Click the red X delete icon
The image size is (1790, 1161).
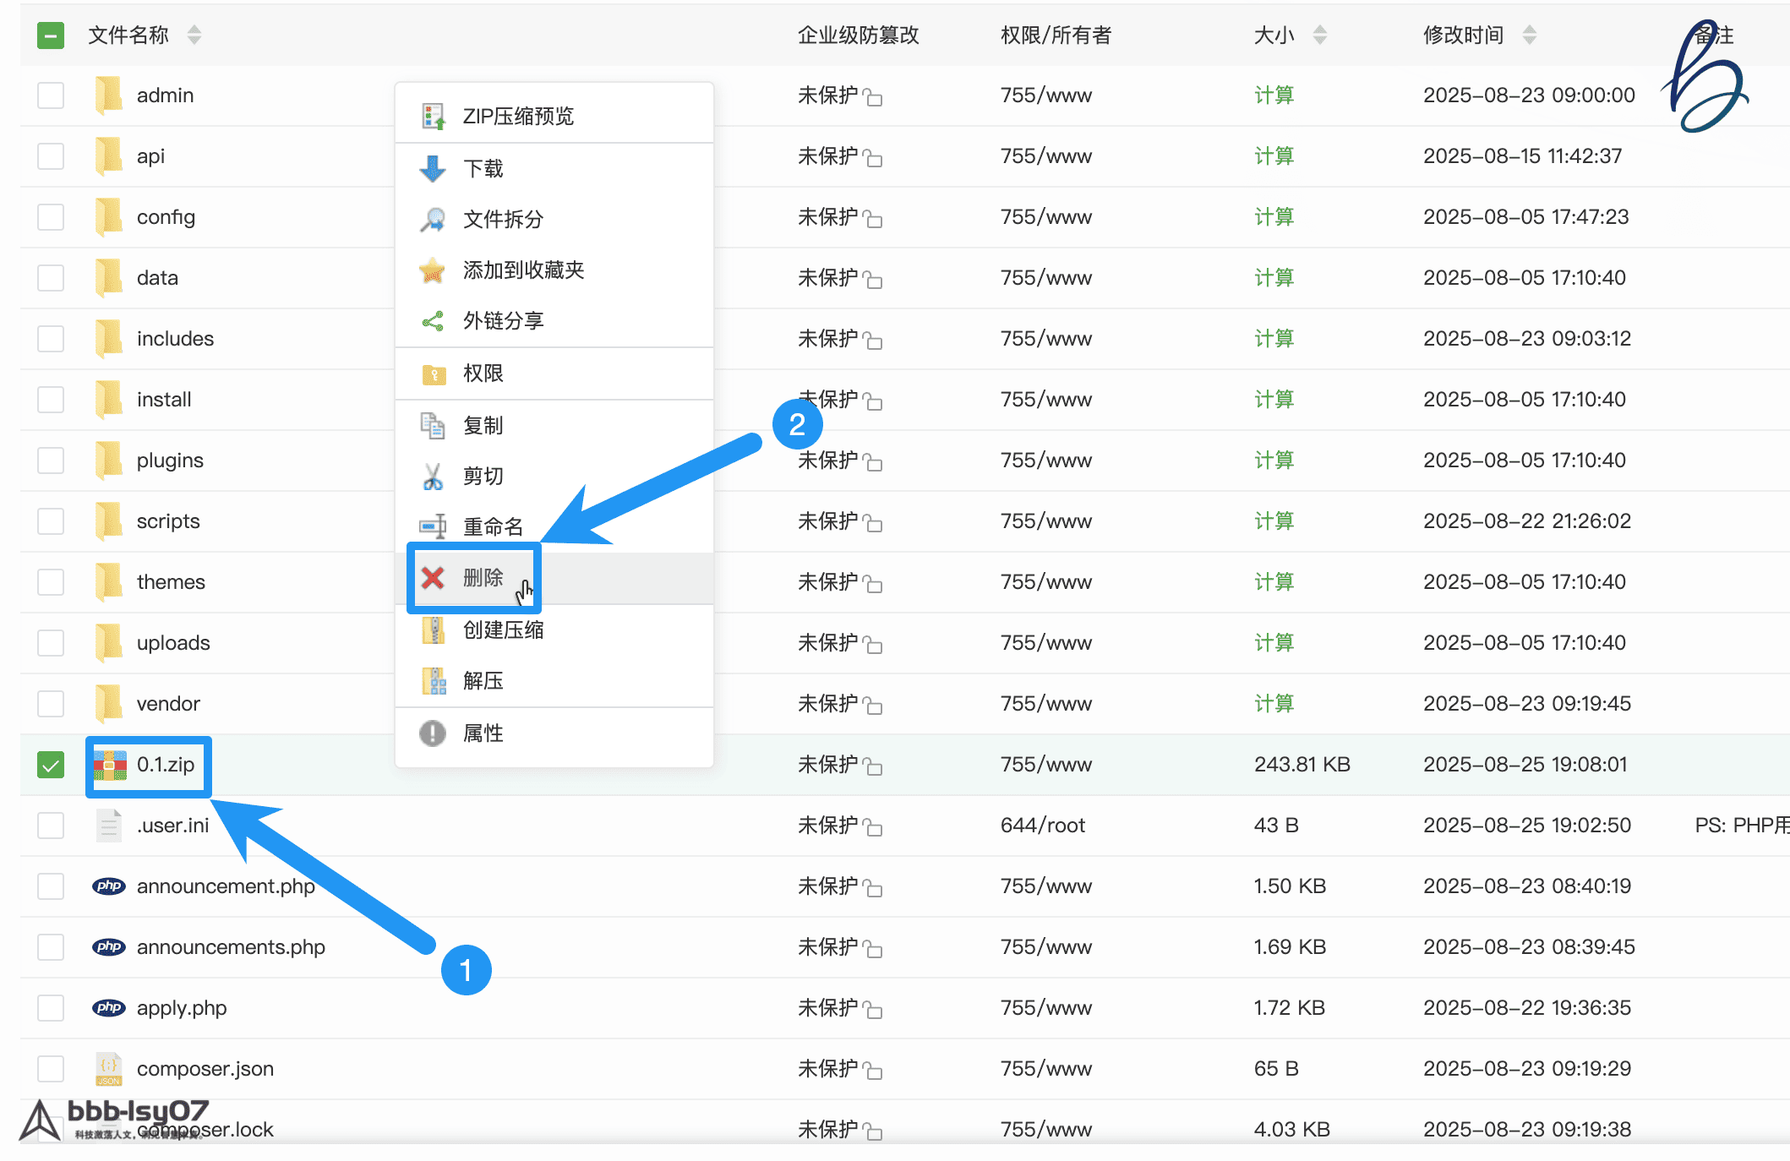433,578
